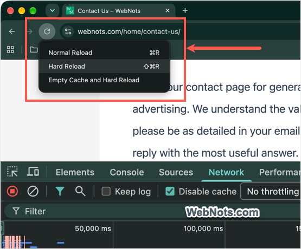Image resolution: width=301 pixels, height=249 pixels.
Task: Click the text starting with "advertising. We understand"
Action: [216, 109]
